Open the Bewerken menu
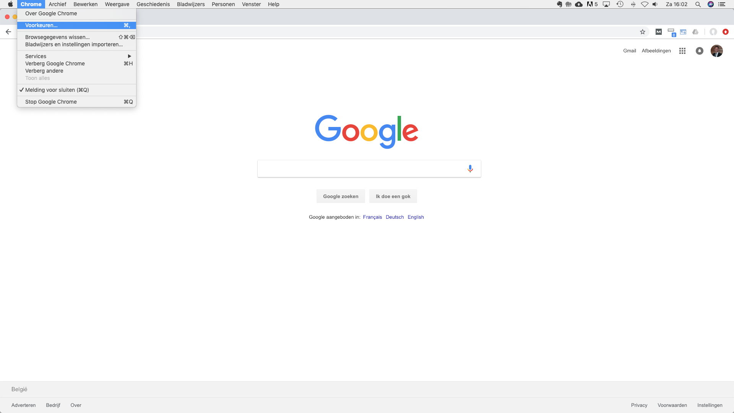This screenshot has height=413, width=734. point(85,4)
